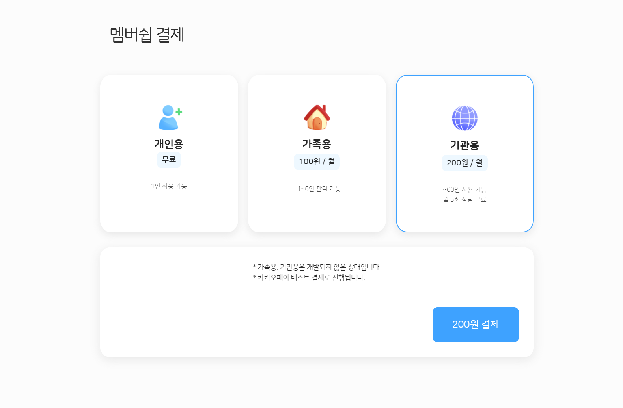The image size is (623, 408).
Task: Click the 월 3회 상담 무료 text
Action: click(464, 199)
